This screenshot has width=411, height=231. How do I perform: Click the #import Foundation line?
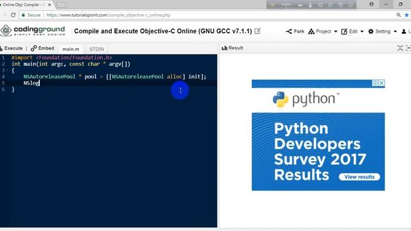[62, 58]
